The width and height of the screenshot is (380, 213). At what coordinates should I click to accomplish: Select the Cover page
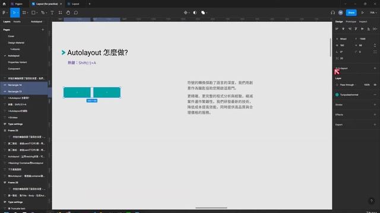[x=11, y=36]
